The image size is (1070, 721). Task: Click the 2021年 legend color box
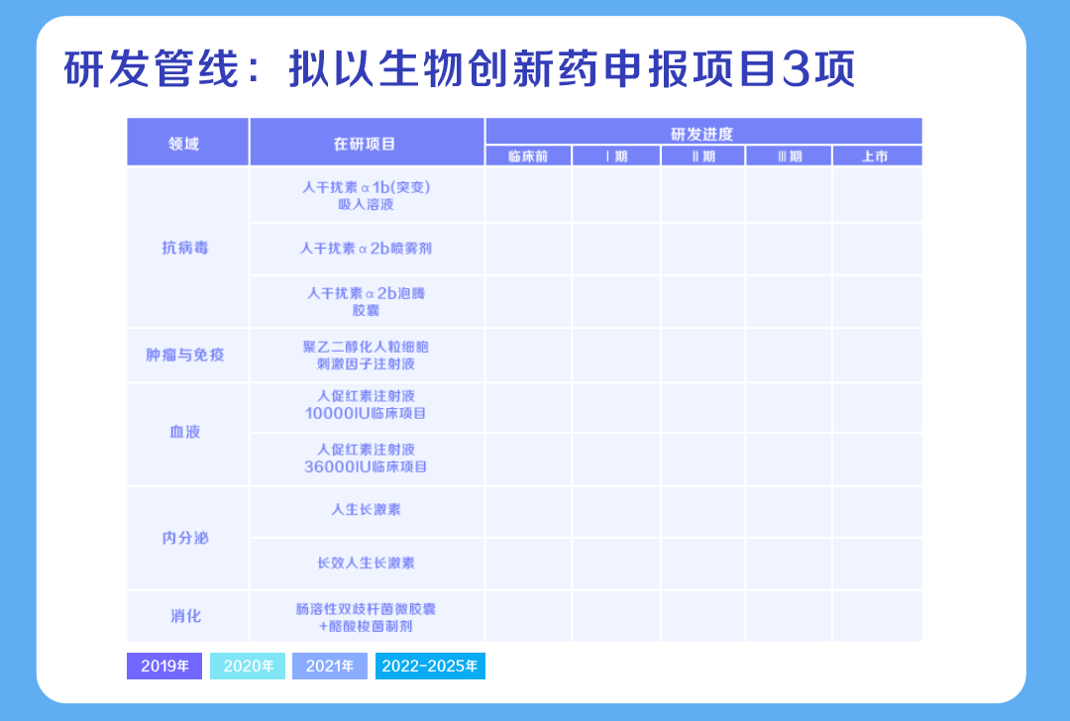(x=330, y=667)
